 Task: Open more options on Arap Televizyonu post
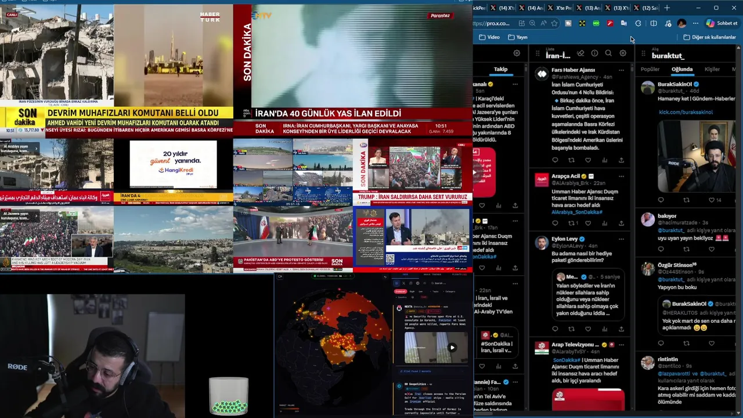[621, 345]
